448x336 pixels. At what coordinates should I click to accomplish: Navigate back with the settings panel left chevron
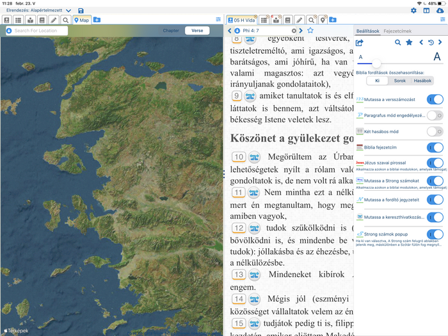(421, 42)
